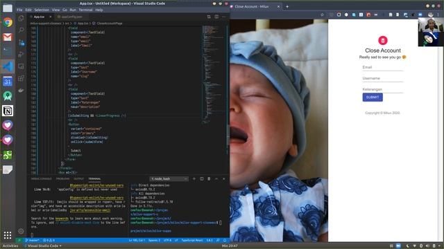The width and height of the screenshot is (444, 249).
Task: Open Visual Studio Code app menu in top bar
Action: 43,246
